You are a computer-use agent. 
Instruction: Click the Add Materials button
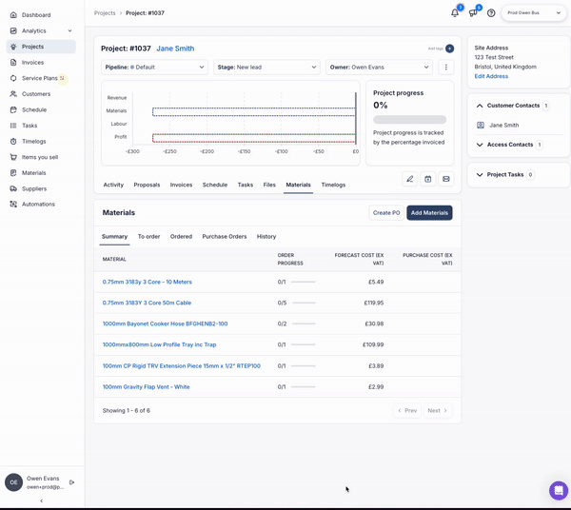429,213
